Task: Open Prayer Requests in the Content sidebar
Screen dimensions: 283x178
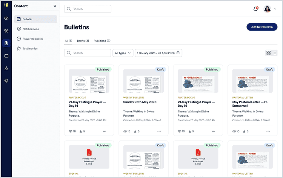Action: tap(35, 38)
